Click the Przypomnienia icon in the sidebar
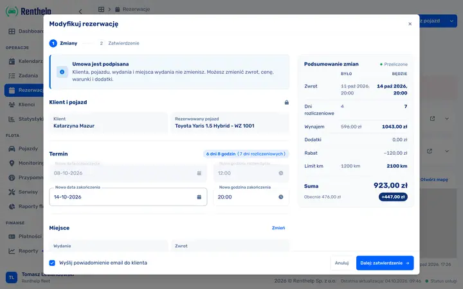463x289 pixels. (x=12, y=177)
